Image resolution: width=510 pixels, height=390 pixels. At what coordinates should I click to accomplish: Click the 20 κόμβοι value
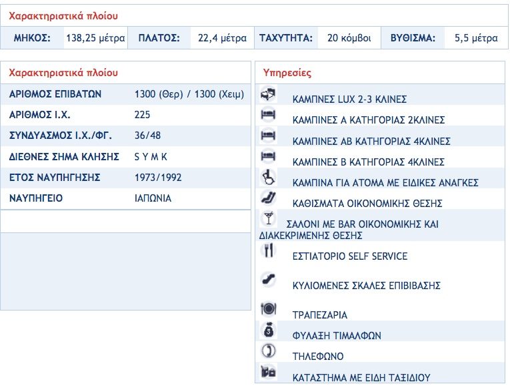pyautogui.click(x=349, y=38)
